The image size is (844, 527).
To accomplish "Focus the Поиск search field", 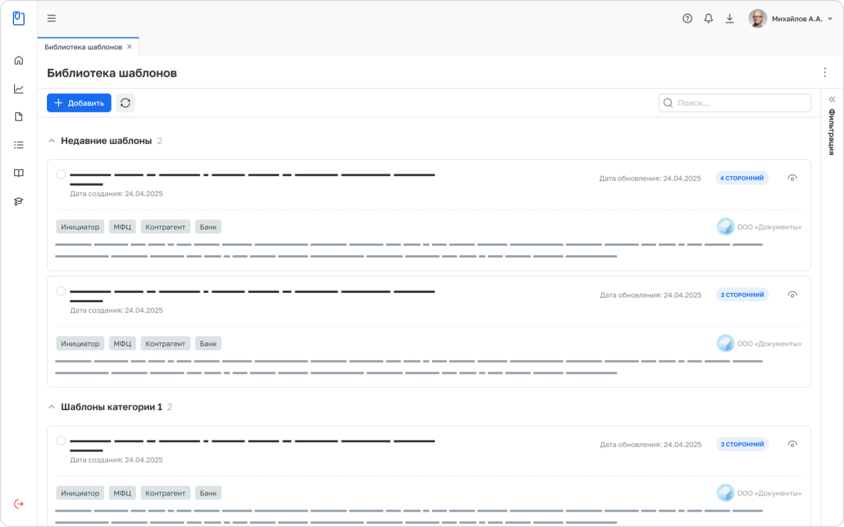I will (x=735, y=102).
